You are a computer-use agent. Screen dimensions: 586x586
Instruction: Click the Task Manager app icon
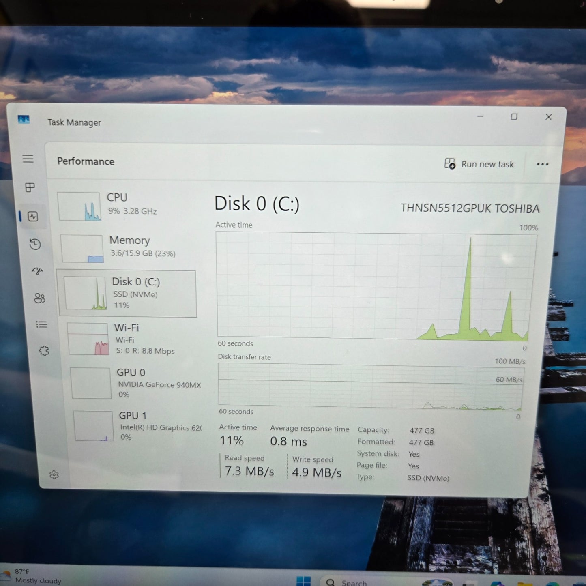[x=24, y=120]
